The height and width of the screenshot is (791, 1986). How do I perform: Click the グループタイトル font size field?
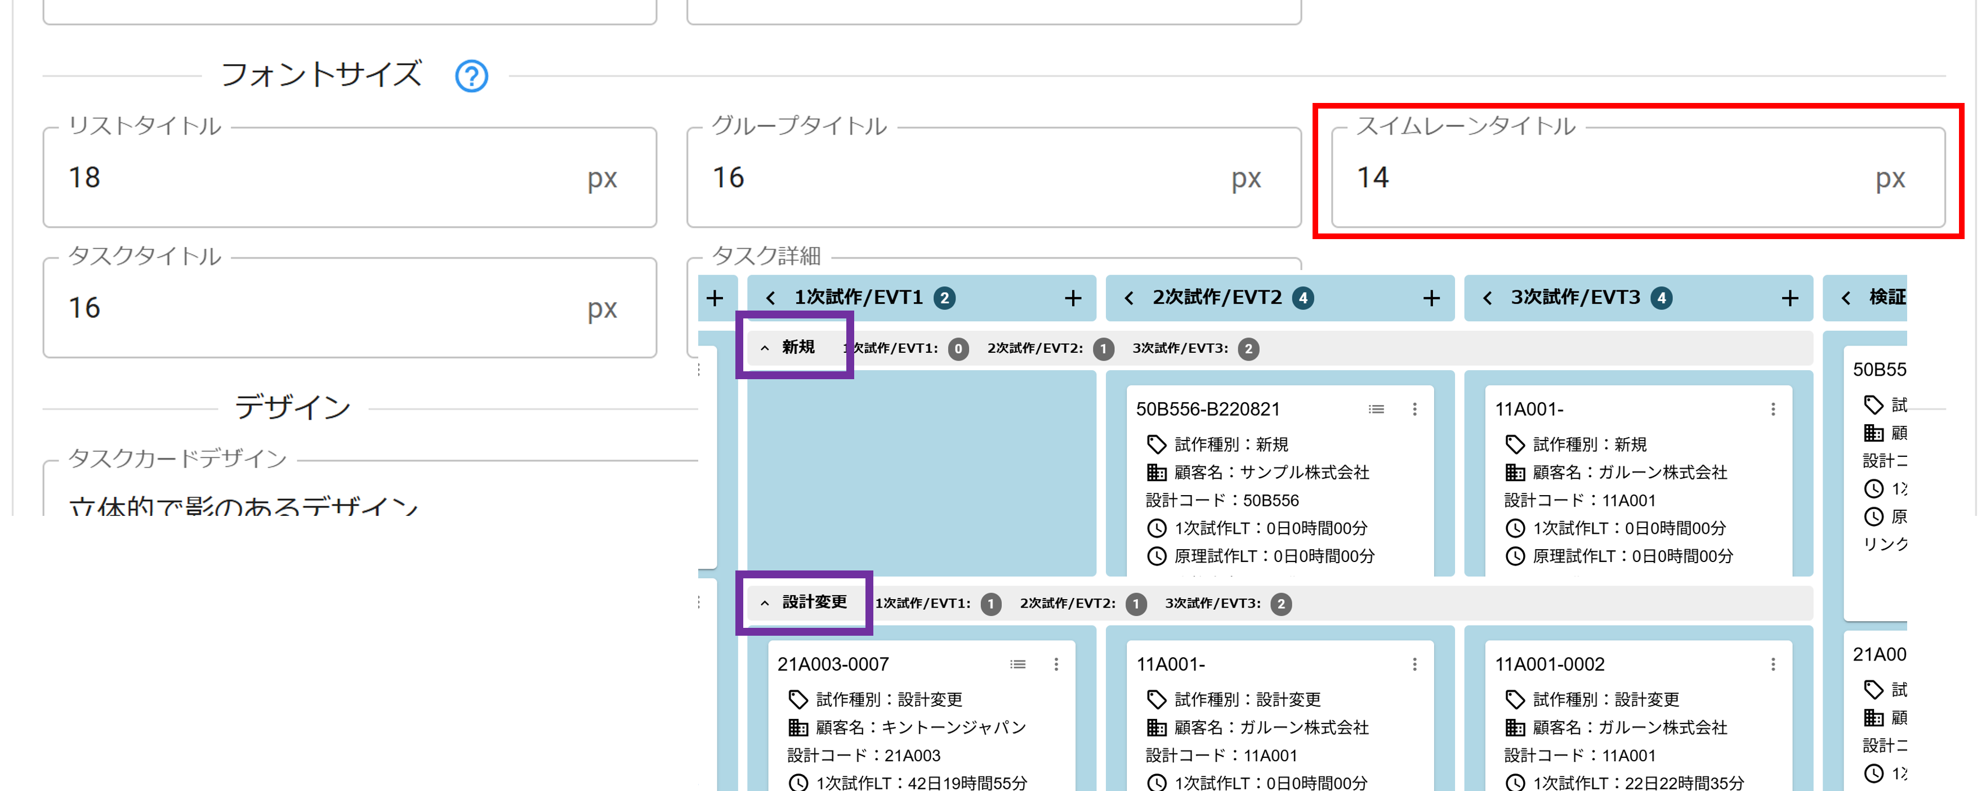pos(994,178)
